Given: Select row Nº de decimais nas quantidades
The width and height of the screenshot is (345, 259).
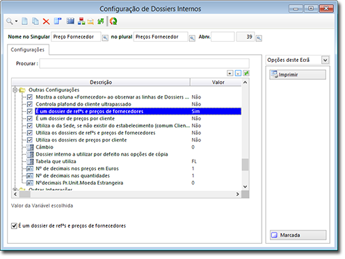Looking at the screenshot, I should (x=72, y=176).
